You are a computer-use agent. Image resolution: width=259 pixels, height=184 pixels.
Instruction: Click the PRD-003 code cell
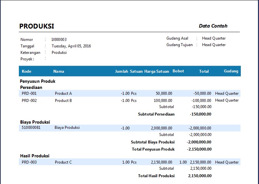click(29, 162)
